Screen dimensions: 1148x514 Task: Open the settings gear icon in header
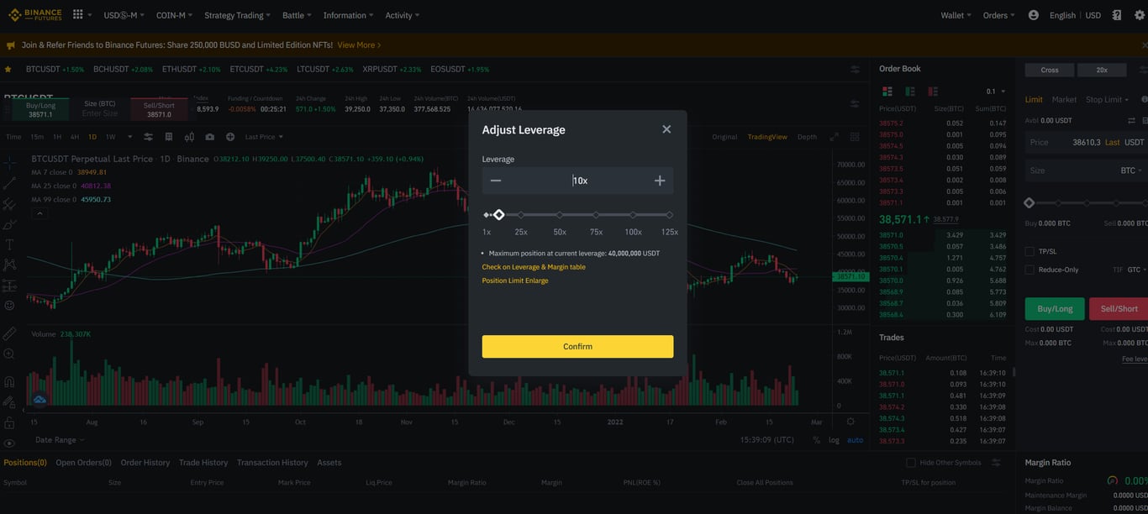1140,15
